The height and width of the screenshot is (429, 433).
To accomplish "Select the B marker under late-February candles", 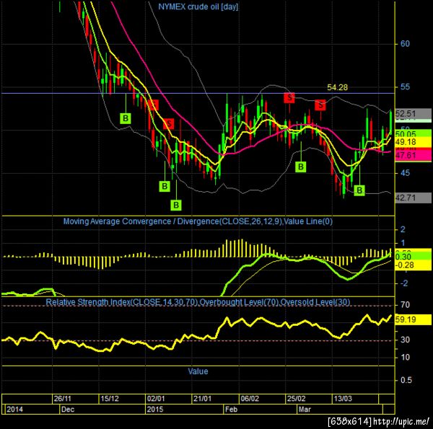I will click(301, 167).
